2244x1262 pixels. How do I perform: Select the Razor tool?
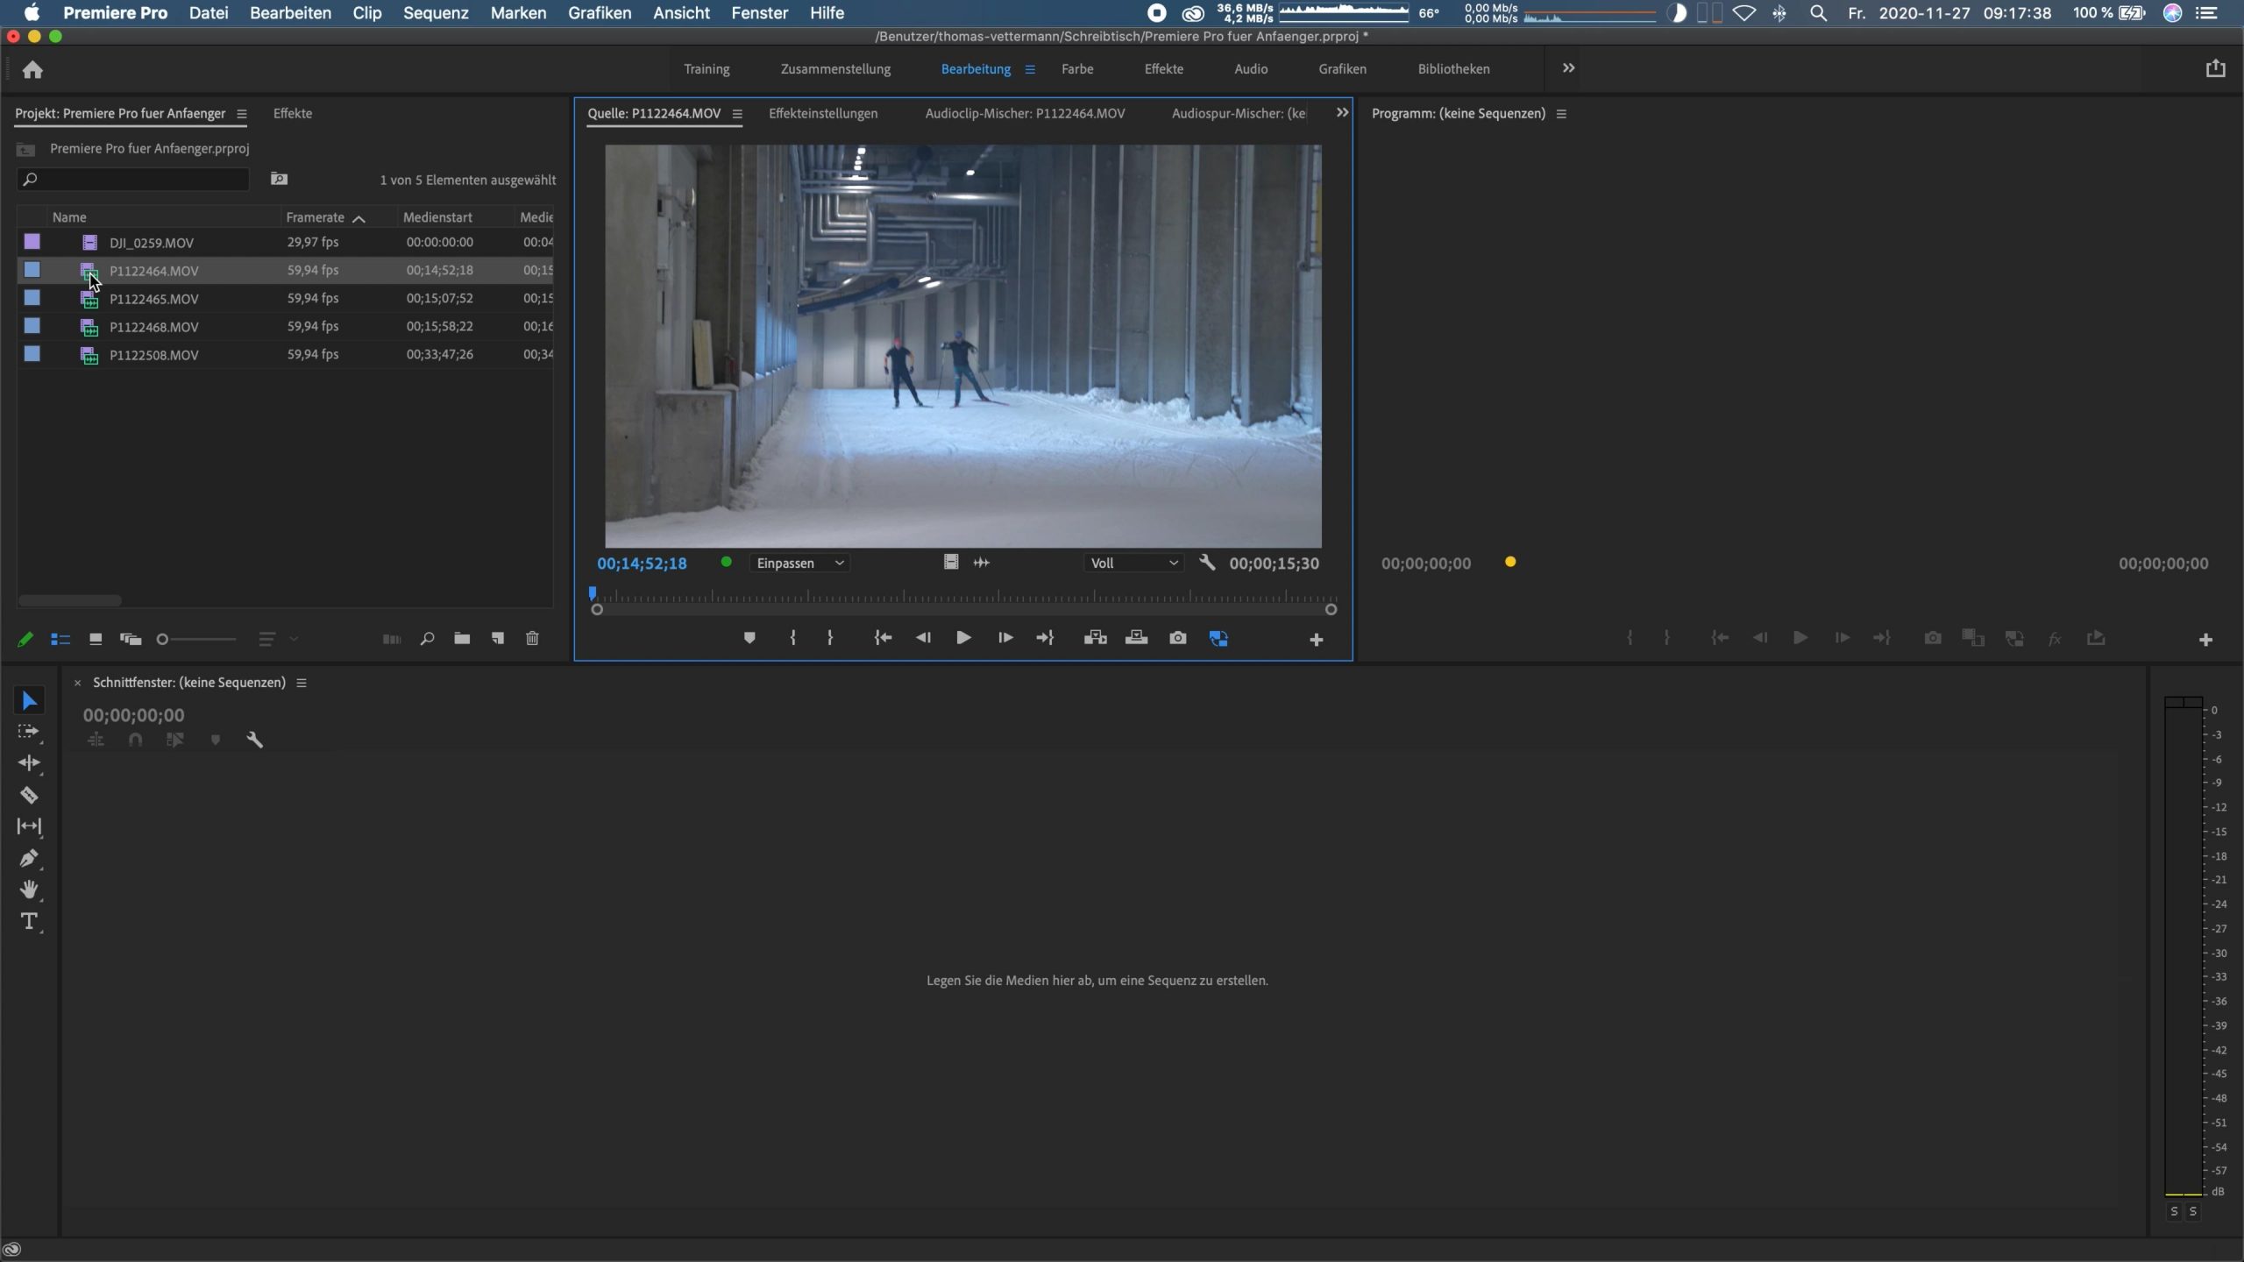click(29, 795)
